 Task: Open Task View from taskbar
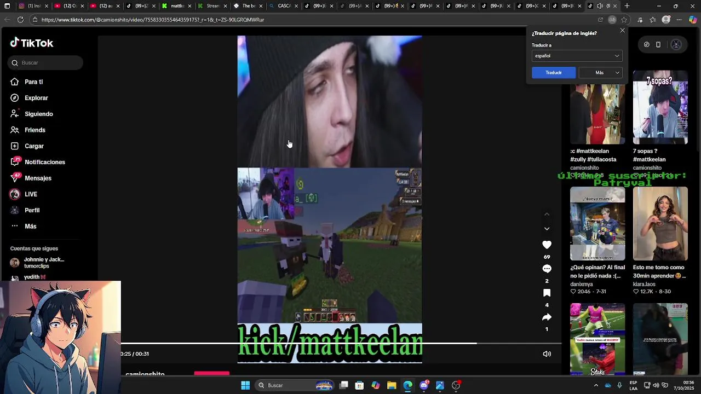click(343, 385)
